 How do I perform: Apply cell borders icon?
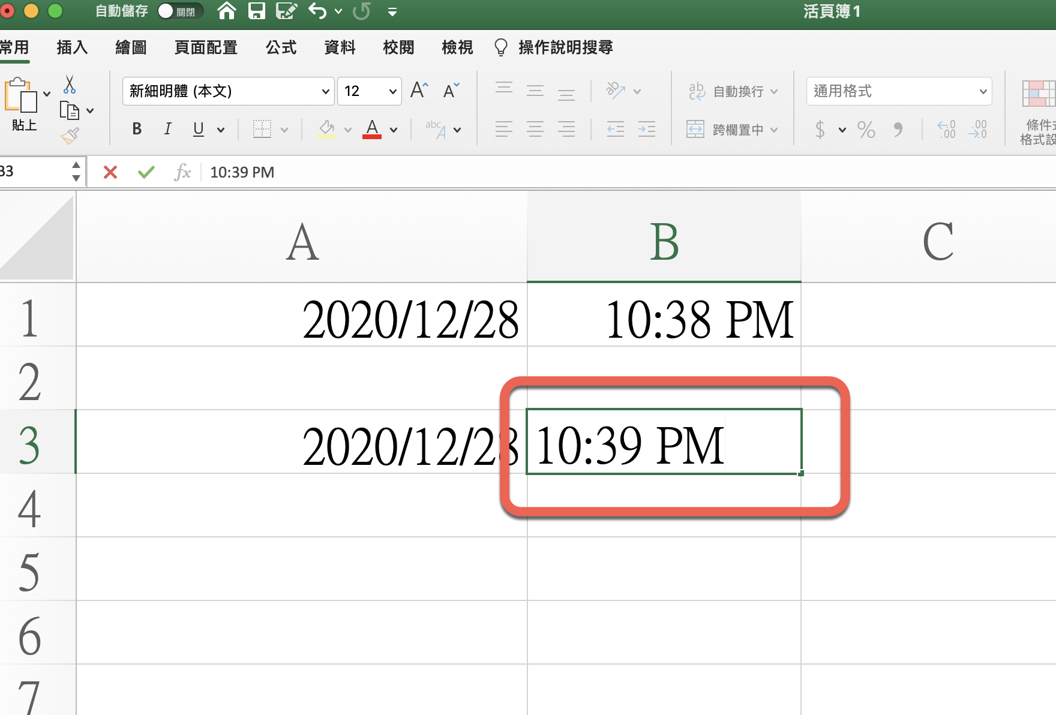pos(262,129)
